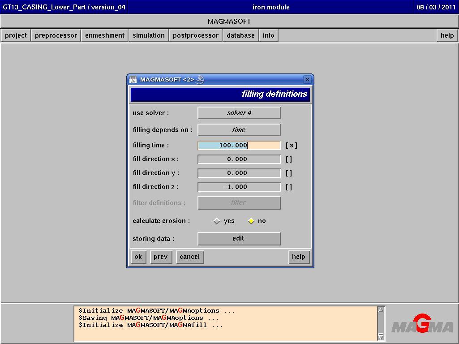The width and height of the screenshot is (459, 344).
Task: Click the MAGMASOFT dialog title bar icon
Action: 133,79
